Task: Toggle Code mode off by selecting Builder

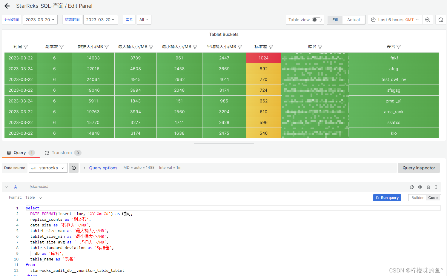Action: [x=417, y=197]
